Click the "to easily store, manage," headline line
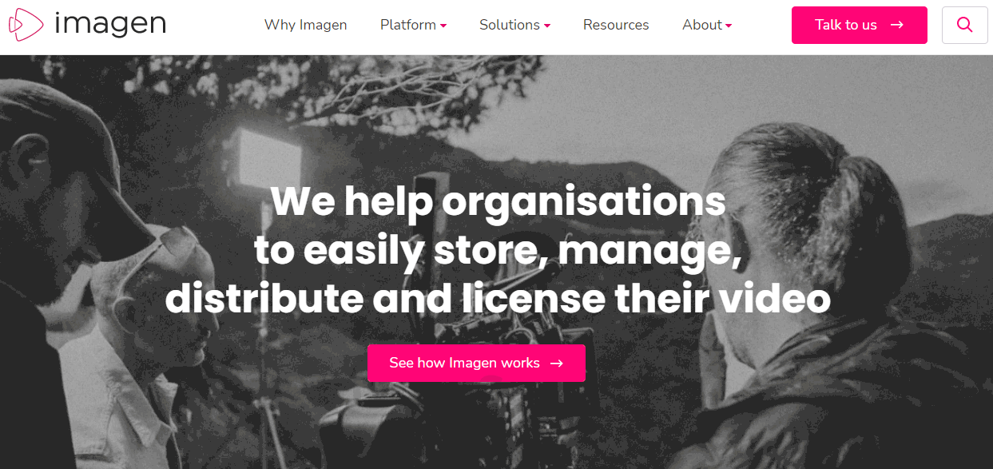993x469 pixels. pyautogui.click(x=498, y=250)
